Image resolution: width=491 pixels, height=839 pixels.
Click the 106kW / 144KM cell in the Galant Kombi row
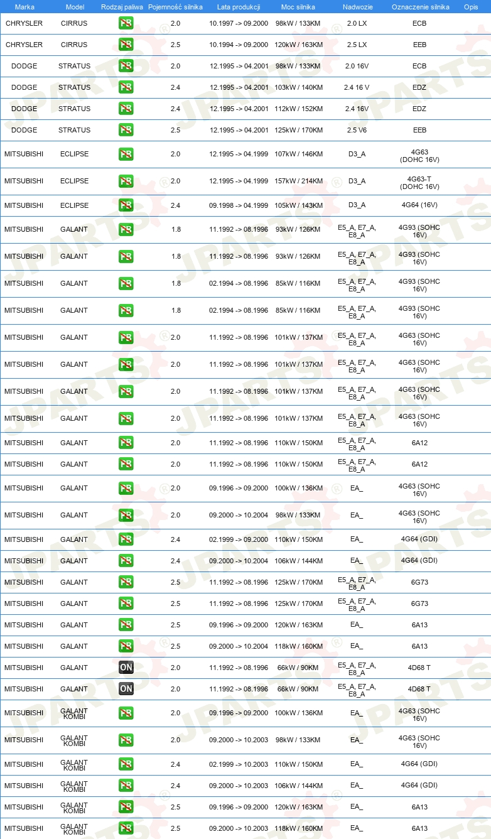[299, 786]
